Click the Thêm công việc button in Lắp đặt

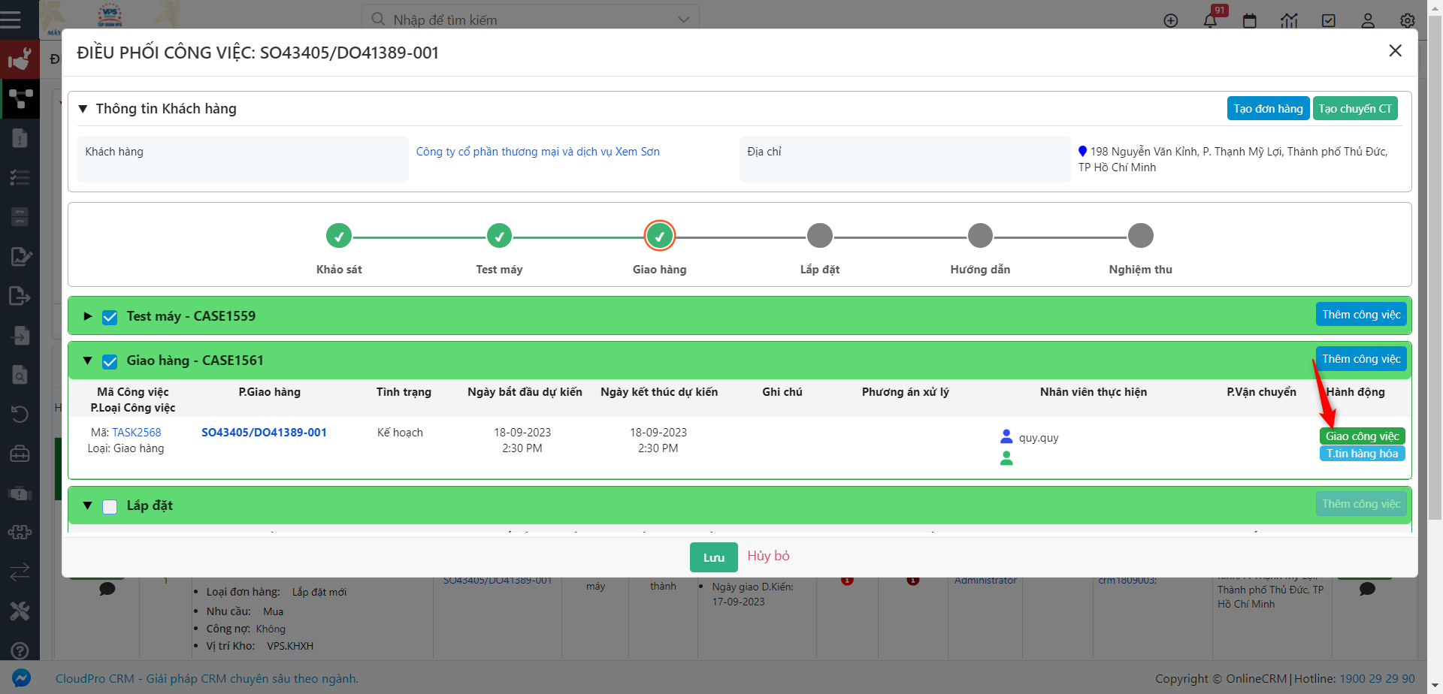pos(1361,504)
